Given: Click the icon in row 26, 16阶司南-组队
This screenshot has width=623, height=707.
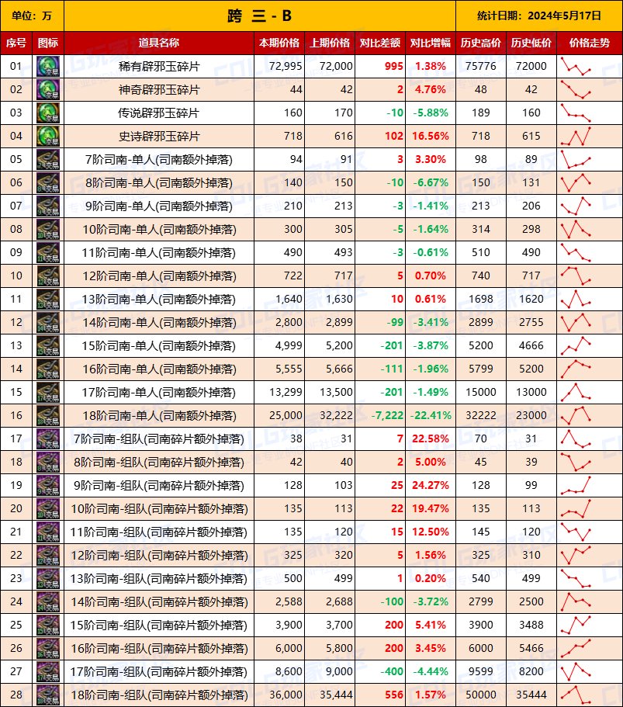Looking at the screenshot, I should [48, 648].
